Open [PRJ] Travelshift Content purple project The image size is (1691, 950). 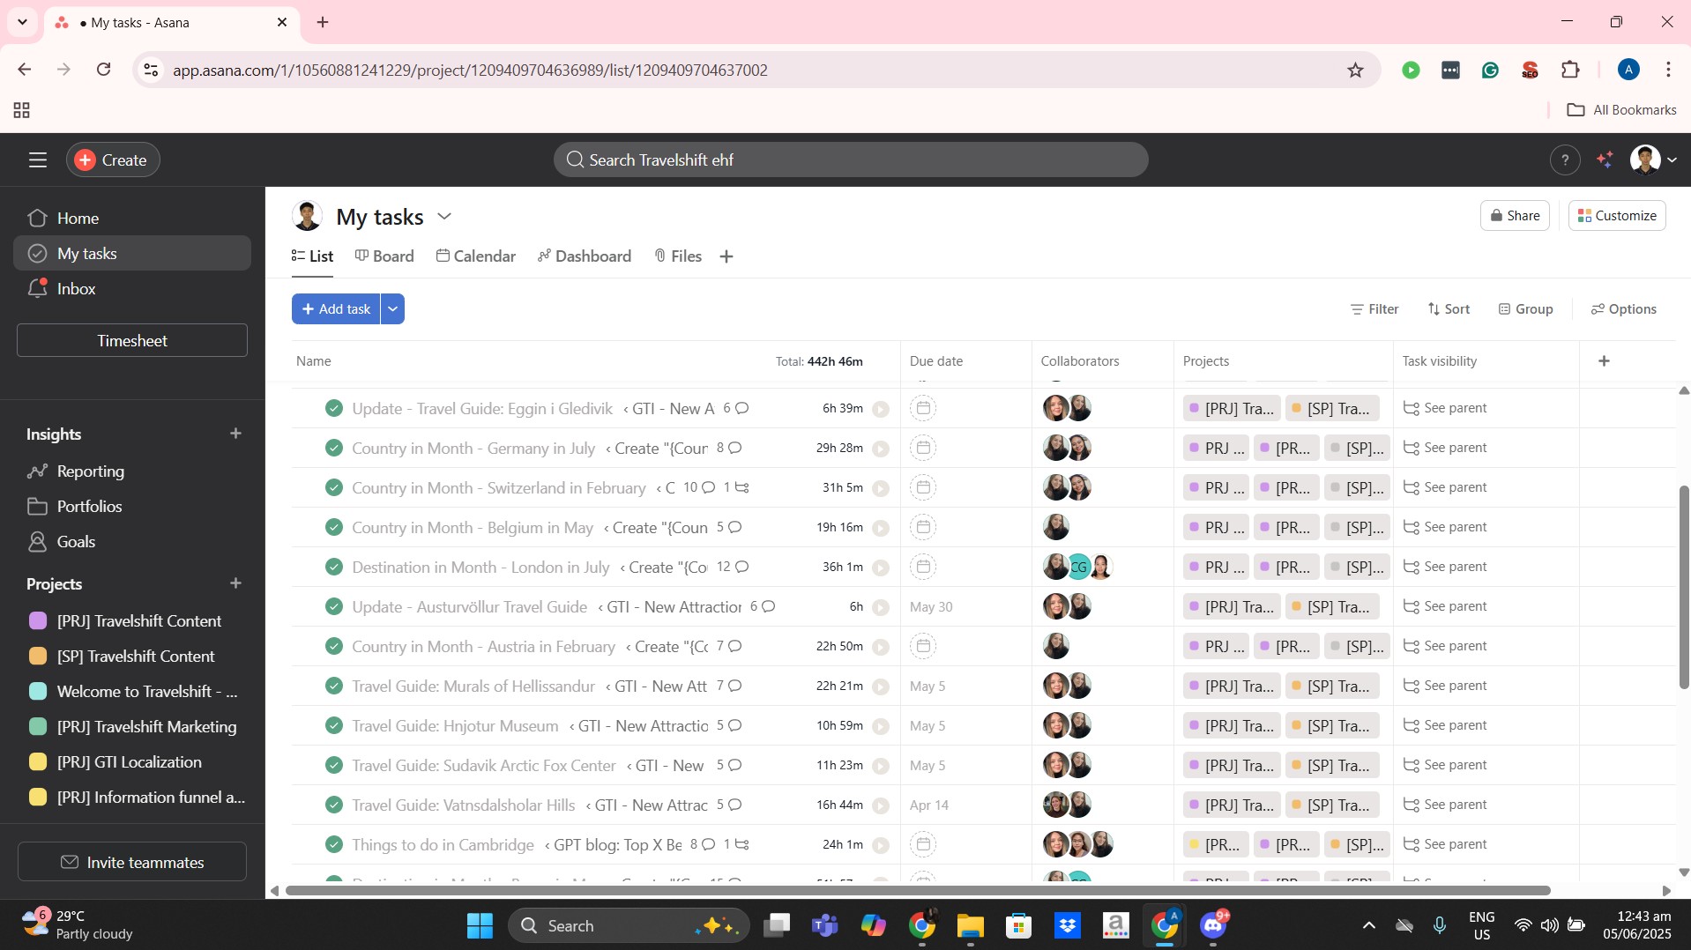point(132,620)
